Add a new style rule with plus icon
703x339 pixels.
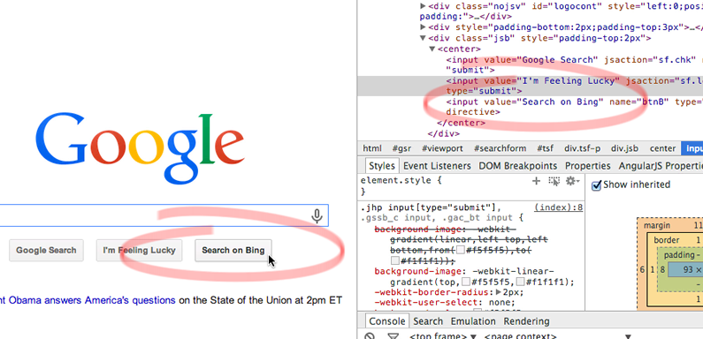pyautogui.click(x=536, y=181)
